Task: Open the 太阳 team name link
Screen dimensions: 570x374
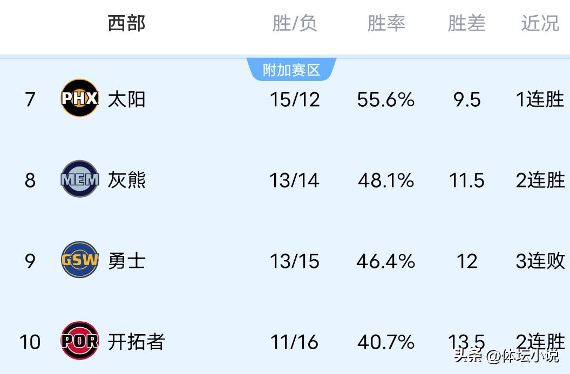Action: (126, 100)
